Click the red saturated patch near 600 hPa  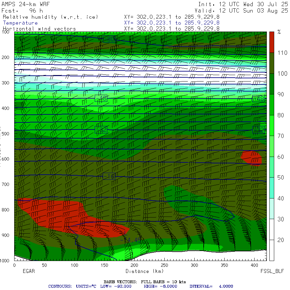(x=251, y=158)
